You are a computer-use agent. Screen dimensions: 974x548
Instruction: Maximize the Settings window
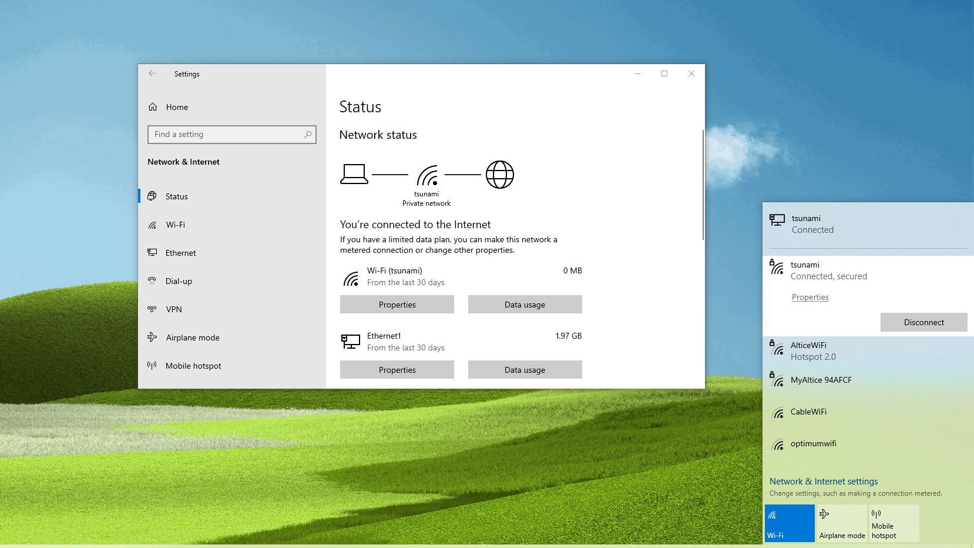pyautogui.click(x=664, y=73)
